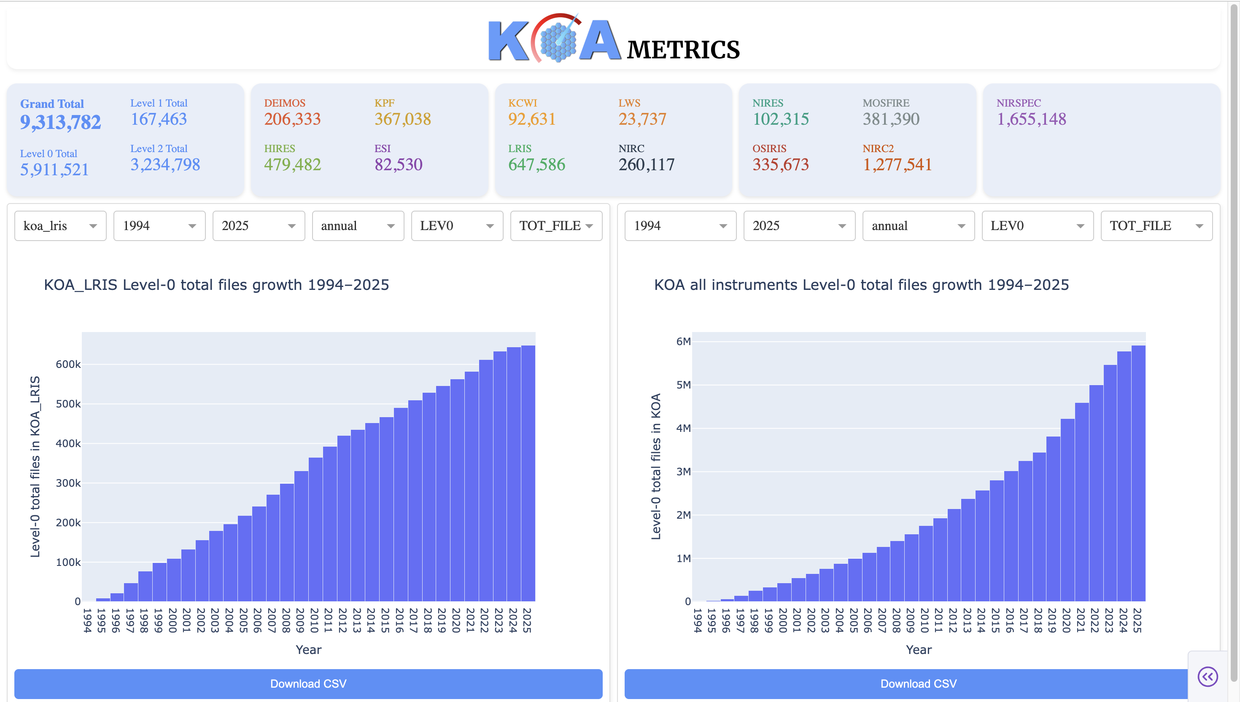Click the 2025 bar in LRIS chart
This screenshot has width=1240, height=702.
point(528,472)
